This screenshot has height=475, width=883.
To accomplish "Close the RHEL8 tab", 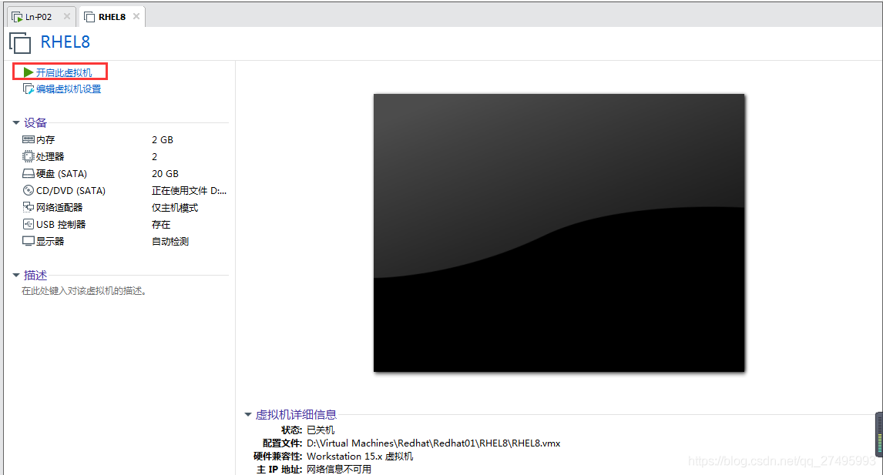I will point(136,16).
